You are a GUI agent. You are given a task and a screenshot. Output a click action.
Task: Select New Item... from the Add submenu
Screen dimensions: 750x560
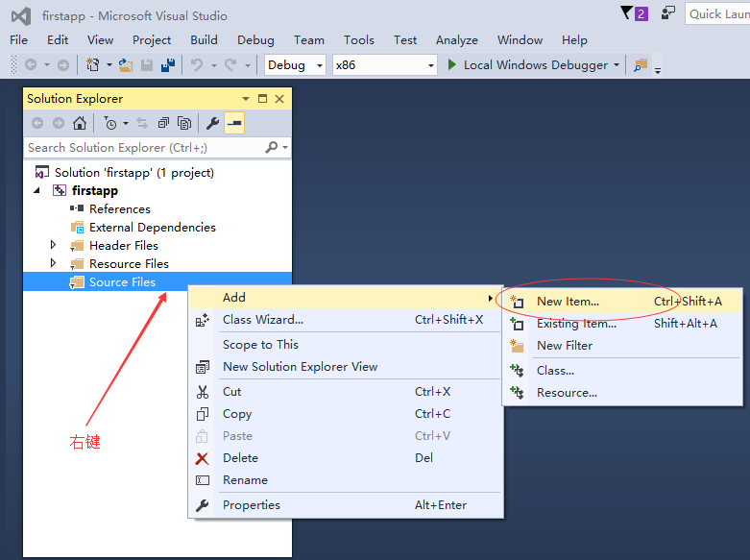click(568, 302)
